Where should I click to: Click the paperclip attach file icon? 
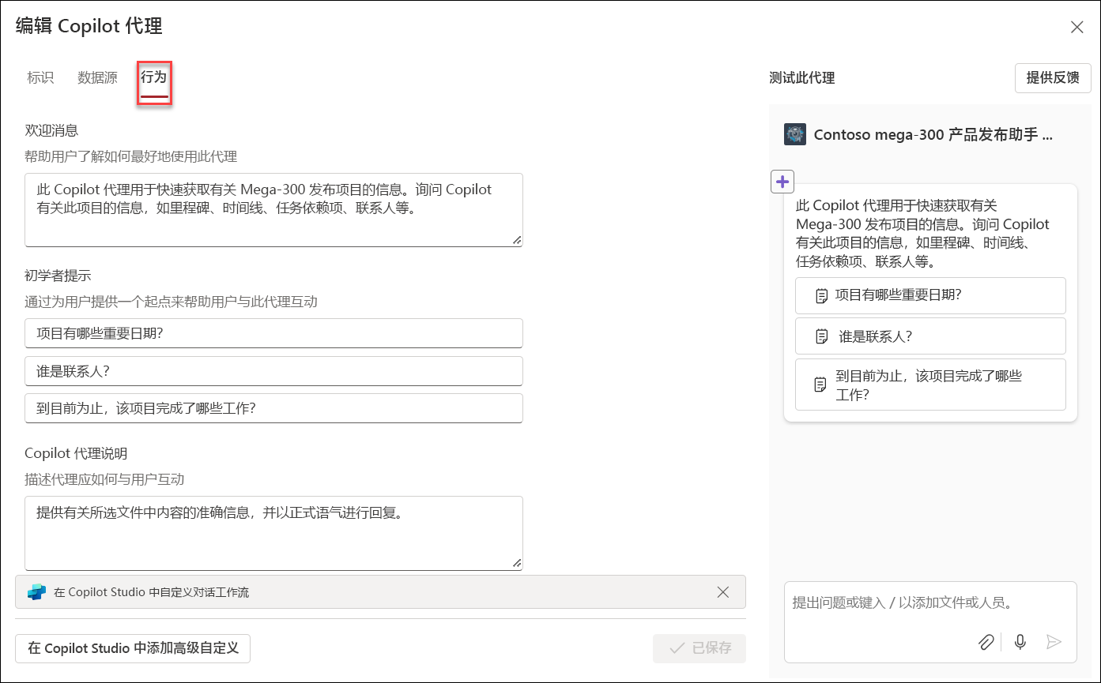click(x=986, y=642)
